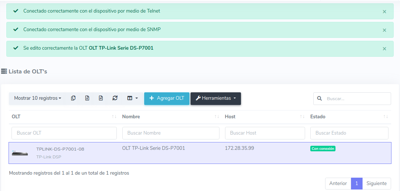This screenshot has width=400, height=191.
Task: Sort table by OLT column
Action: [114, 117]
